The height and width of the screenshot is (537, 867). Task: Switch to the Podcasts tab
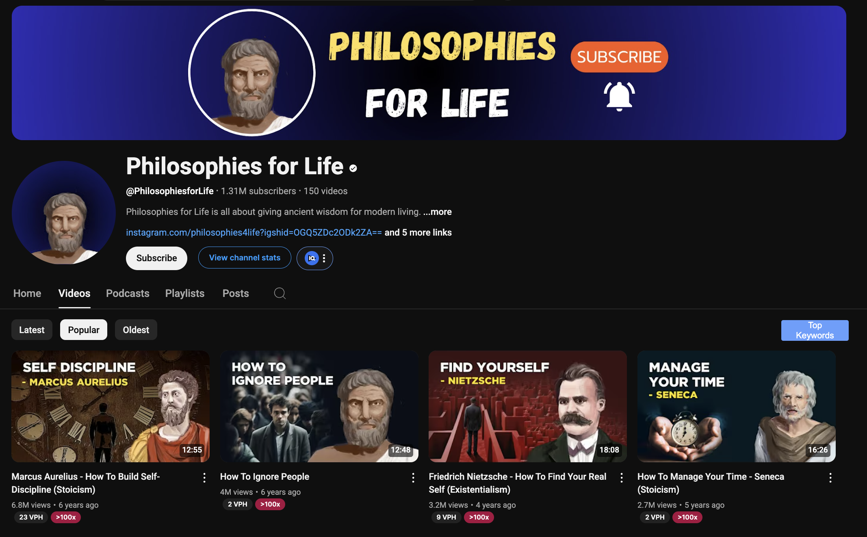coord(128,293)
